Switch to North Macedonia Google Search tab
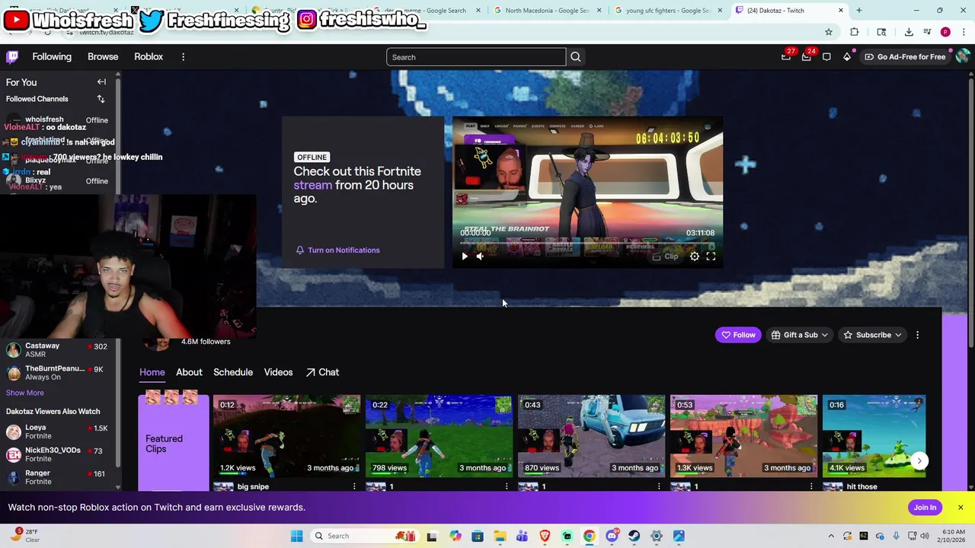Viewport: 975px width, 548px height. click(x=546, y=11)
